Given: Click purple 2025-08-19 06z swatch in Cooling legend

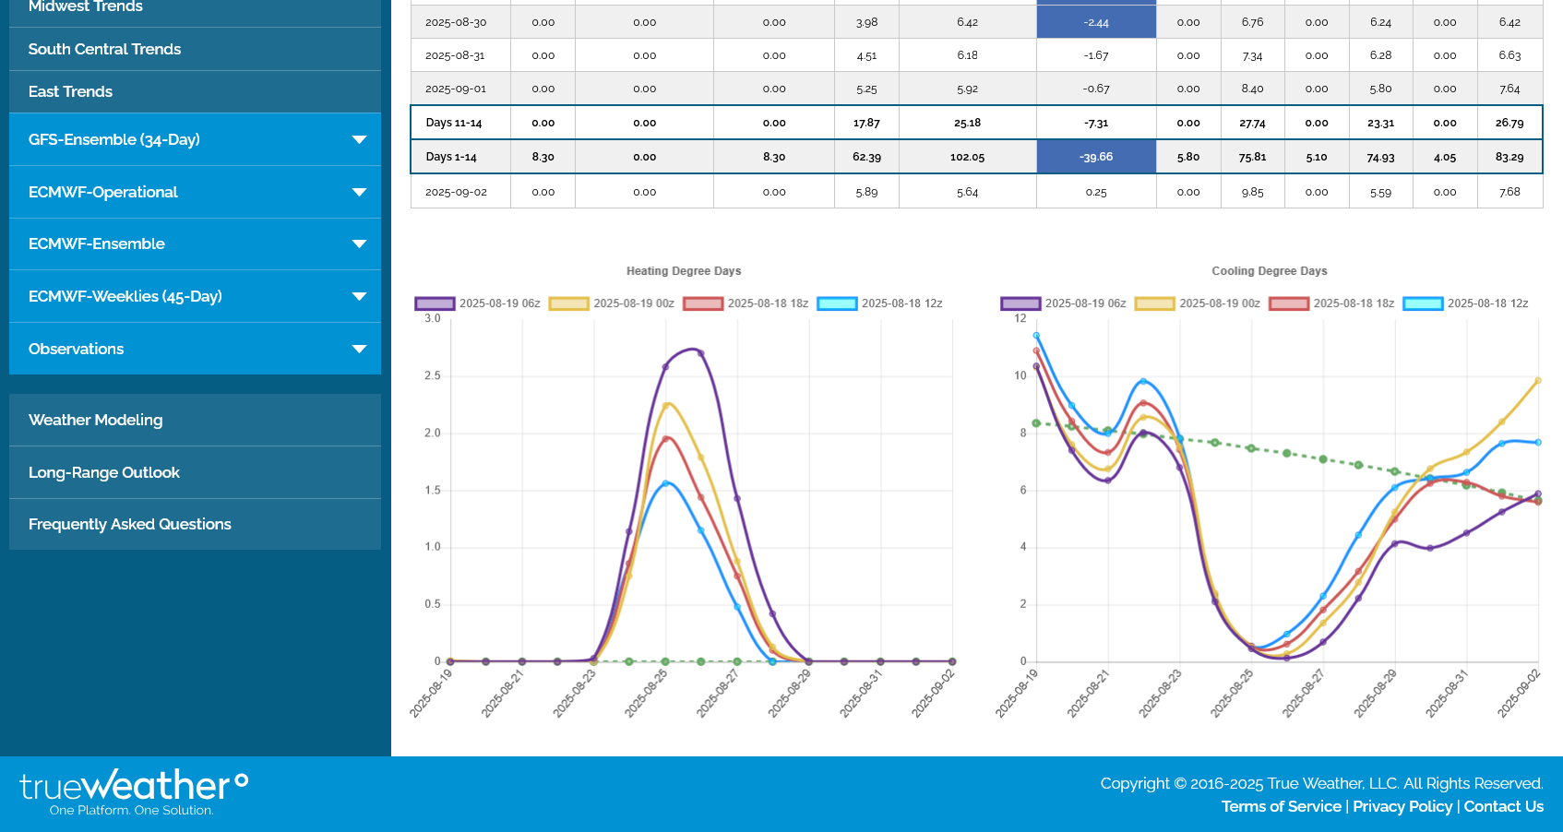Looking at the screenshot, I should point(1020,303).
